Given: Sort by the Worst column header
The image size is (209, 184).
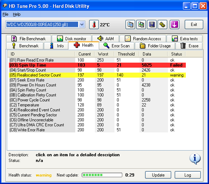Looking at the screenshot, I should (x=104, y=54).
